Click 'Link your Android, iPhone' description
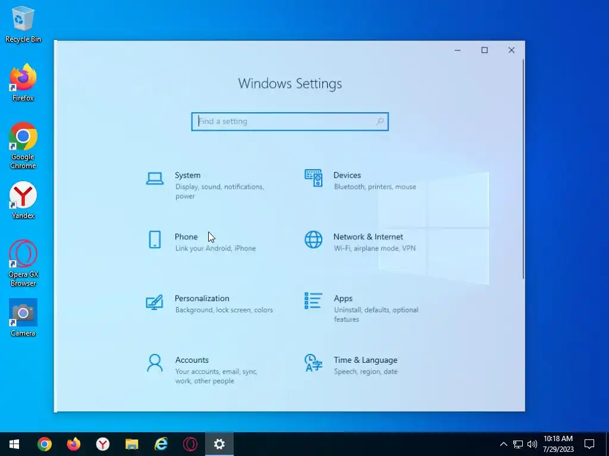This screenshot has width=609, height=456. (x=215, y=248)
